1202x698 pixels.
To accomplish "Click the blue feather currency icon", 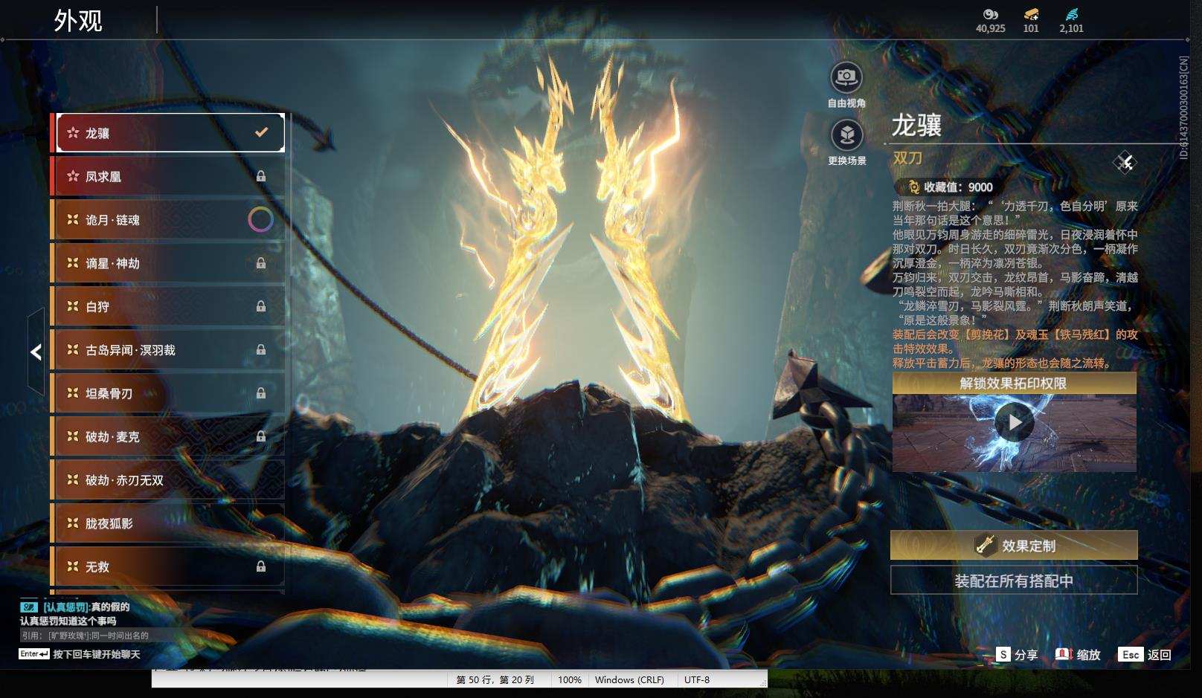I will pyautogui.click(x=1071, y=14).
